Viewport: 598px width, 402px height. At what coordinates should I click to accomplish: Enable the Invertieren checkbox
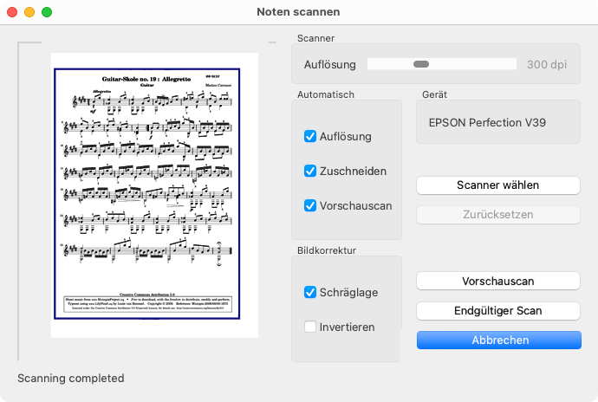(x=310, y=327)
